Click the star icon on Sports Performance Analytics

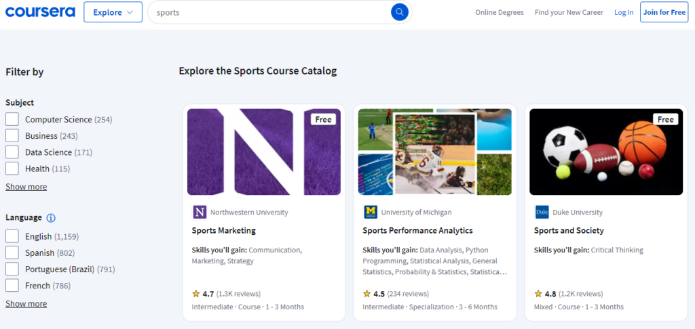367,294
